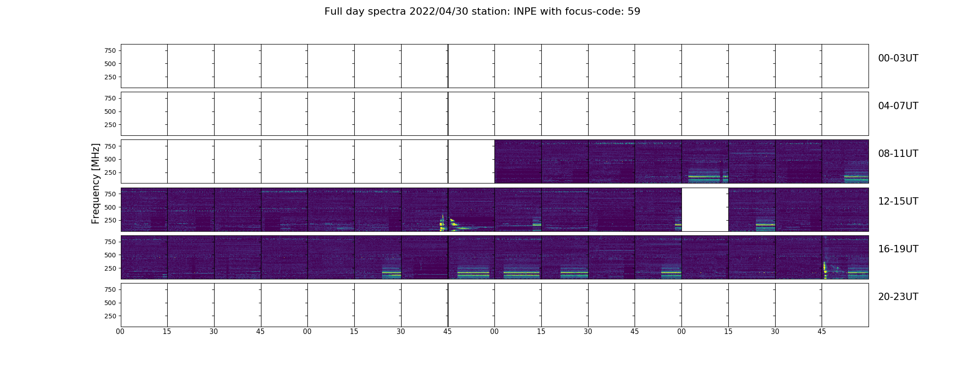
Task: Click the 250 tick of the 12-15UT panel
Action: pyautogui.click(x=110, y=220)
